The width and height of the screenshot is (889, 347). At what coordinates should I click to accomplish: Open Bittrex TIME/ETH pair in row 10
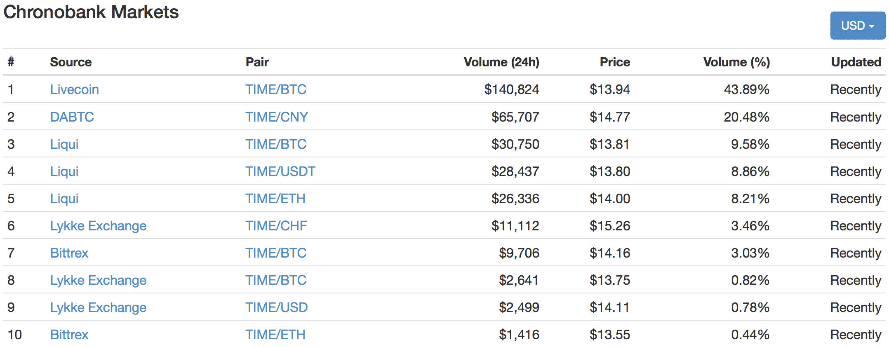click(x=275, y=335)
